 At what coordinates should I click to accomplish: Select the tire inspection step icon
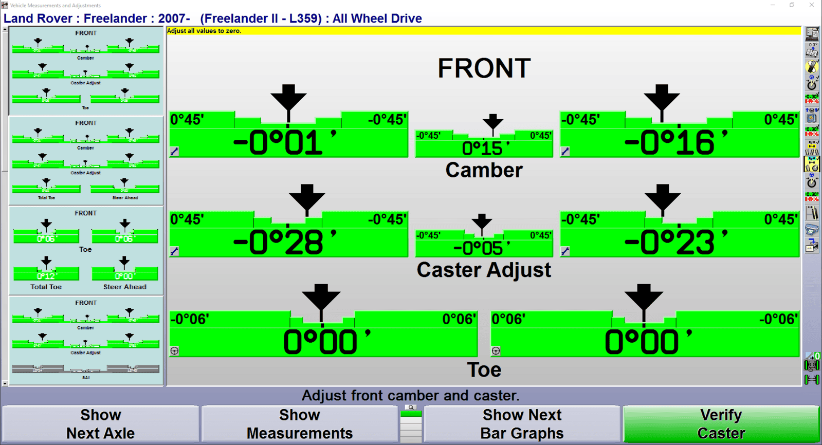pyautogui.click(x=812, y=67)
